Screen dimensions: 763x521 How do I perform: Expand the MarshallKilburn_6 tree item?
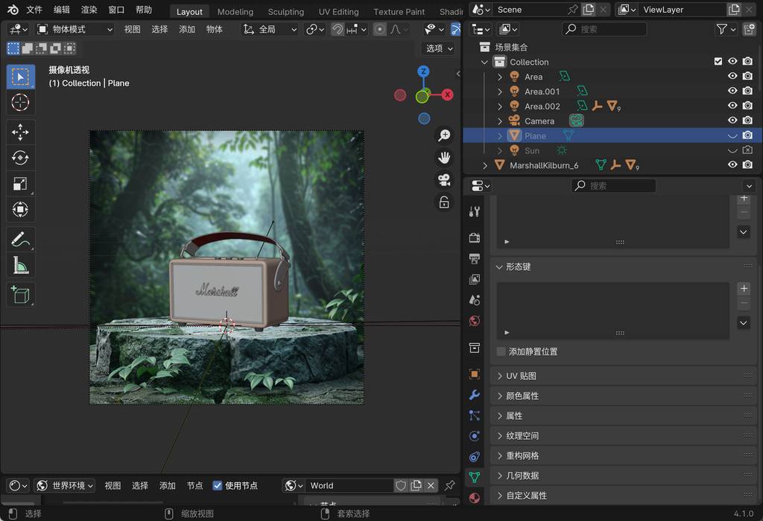(x=485, y=165)
